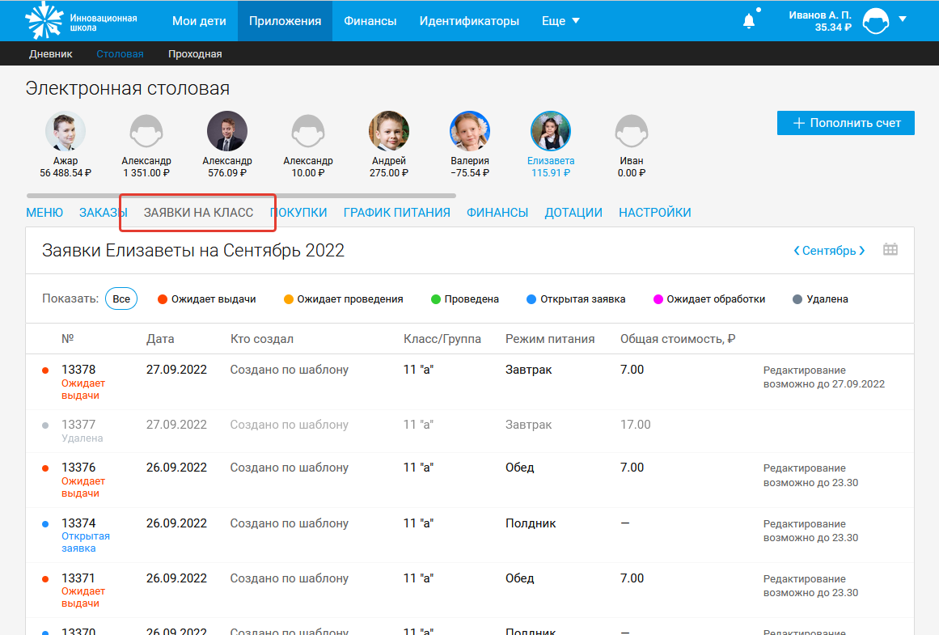The image size is (939, 635).
Task: Click the Режим питания column header
Action: (x=550, y=339)
